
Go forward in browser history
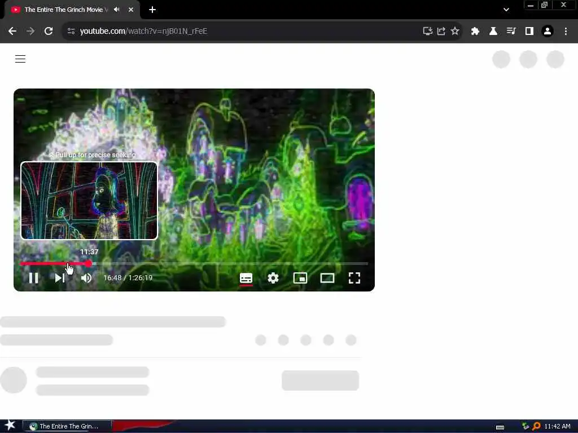30,32
